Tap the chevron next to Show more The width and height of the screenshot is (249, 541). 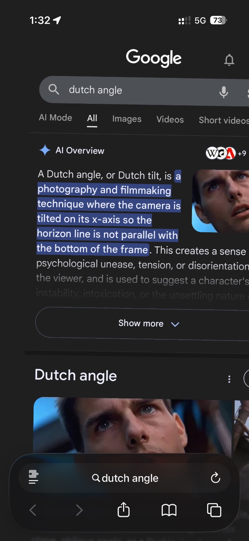coord(175,324)
